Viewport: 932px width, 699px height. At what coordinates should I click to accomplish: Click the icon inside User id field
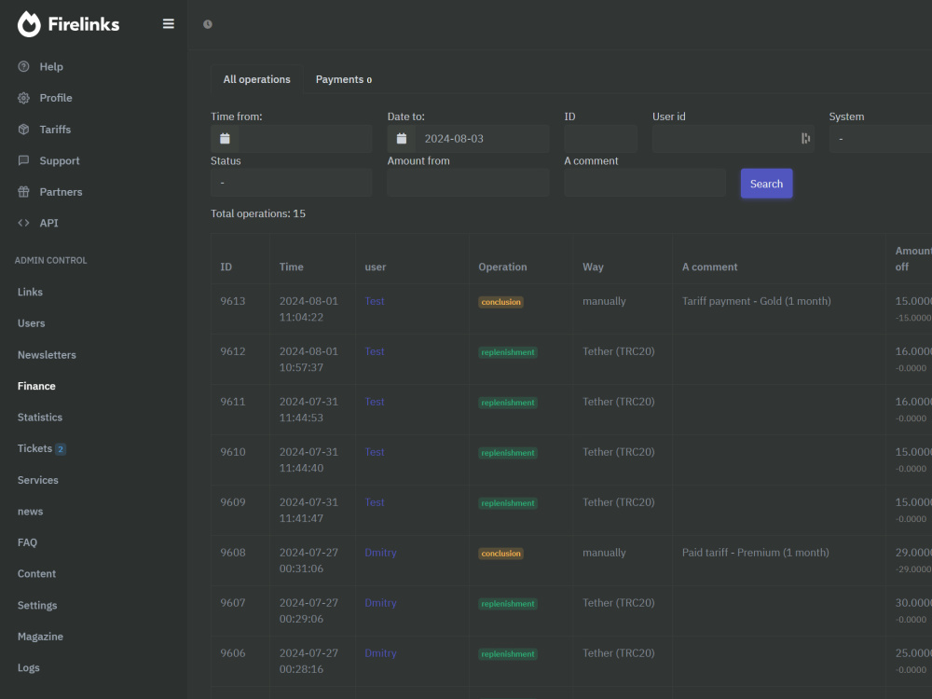[805, 139]
